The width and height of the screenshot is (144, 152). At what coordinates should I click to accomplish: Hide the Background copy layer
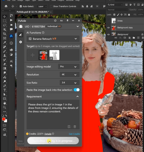pos(108,28)
